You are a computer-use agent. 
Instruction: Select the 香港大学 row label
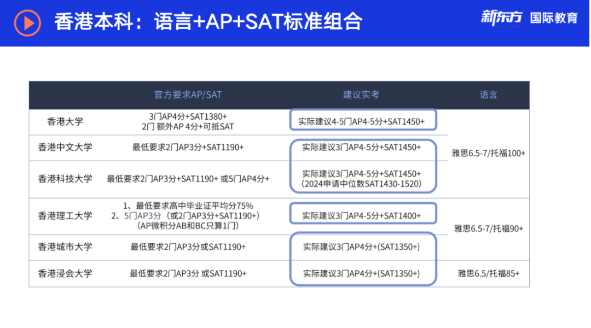(65, 122)
